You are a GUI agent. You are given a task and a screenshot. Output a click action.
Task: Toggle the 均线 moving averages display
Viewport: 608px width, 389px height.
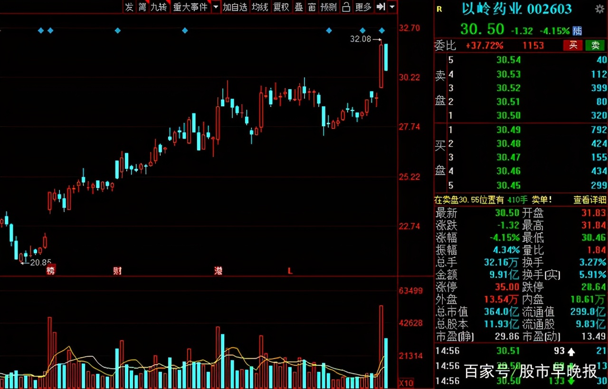tap(259, 7)
